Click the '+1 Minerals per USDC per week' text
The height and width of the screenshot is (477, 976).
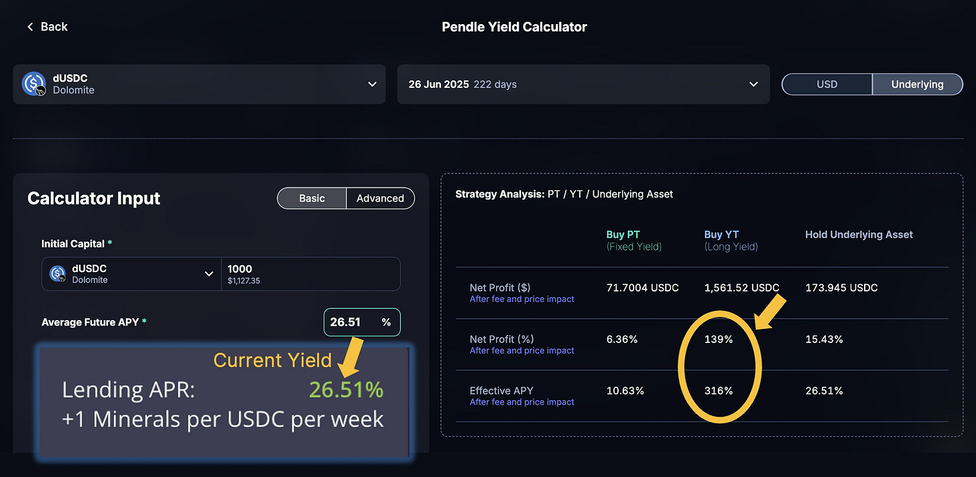click(223, 419)
